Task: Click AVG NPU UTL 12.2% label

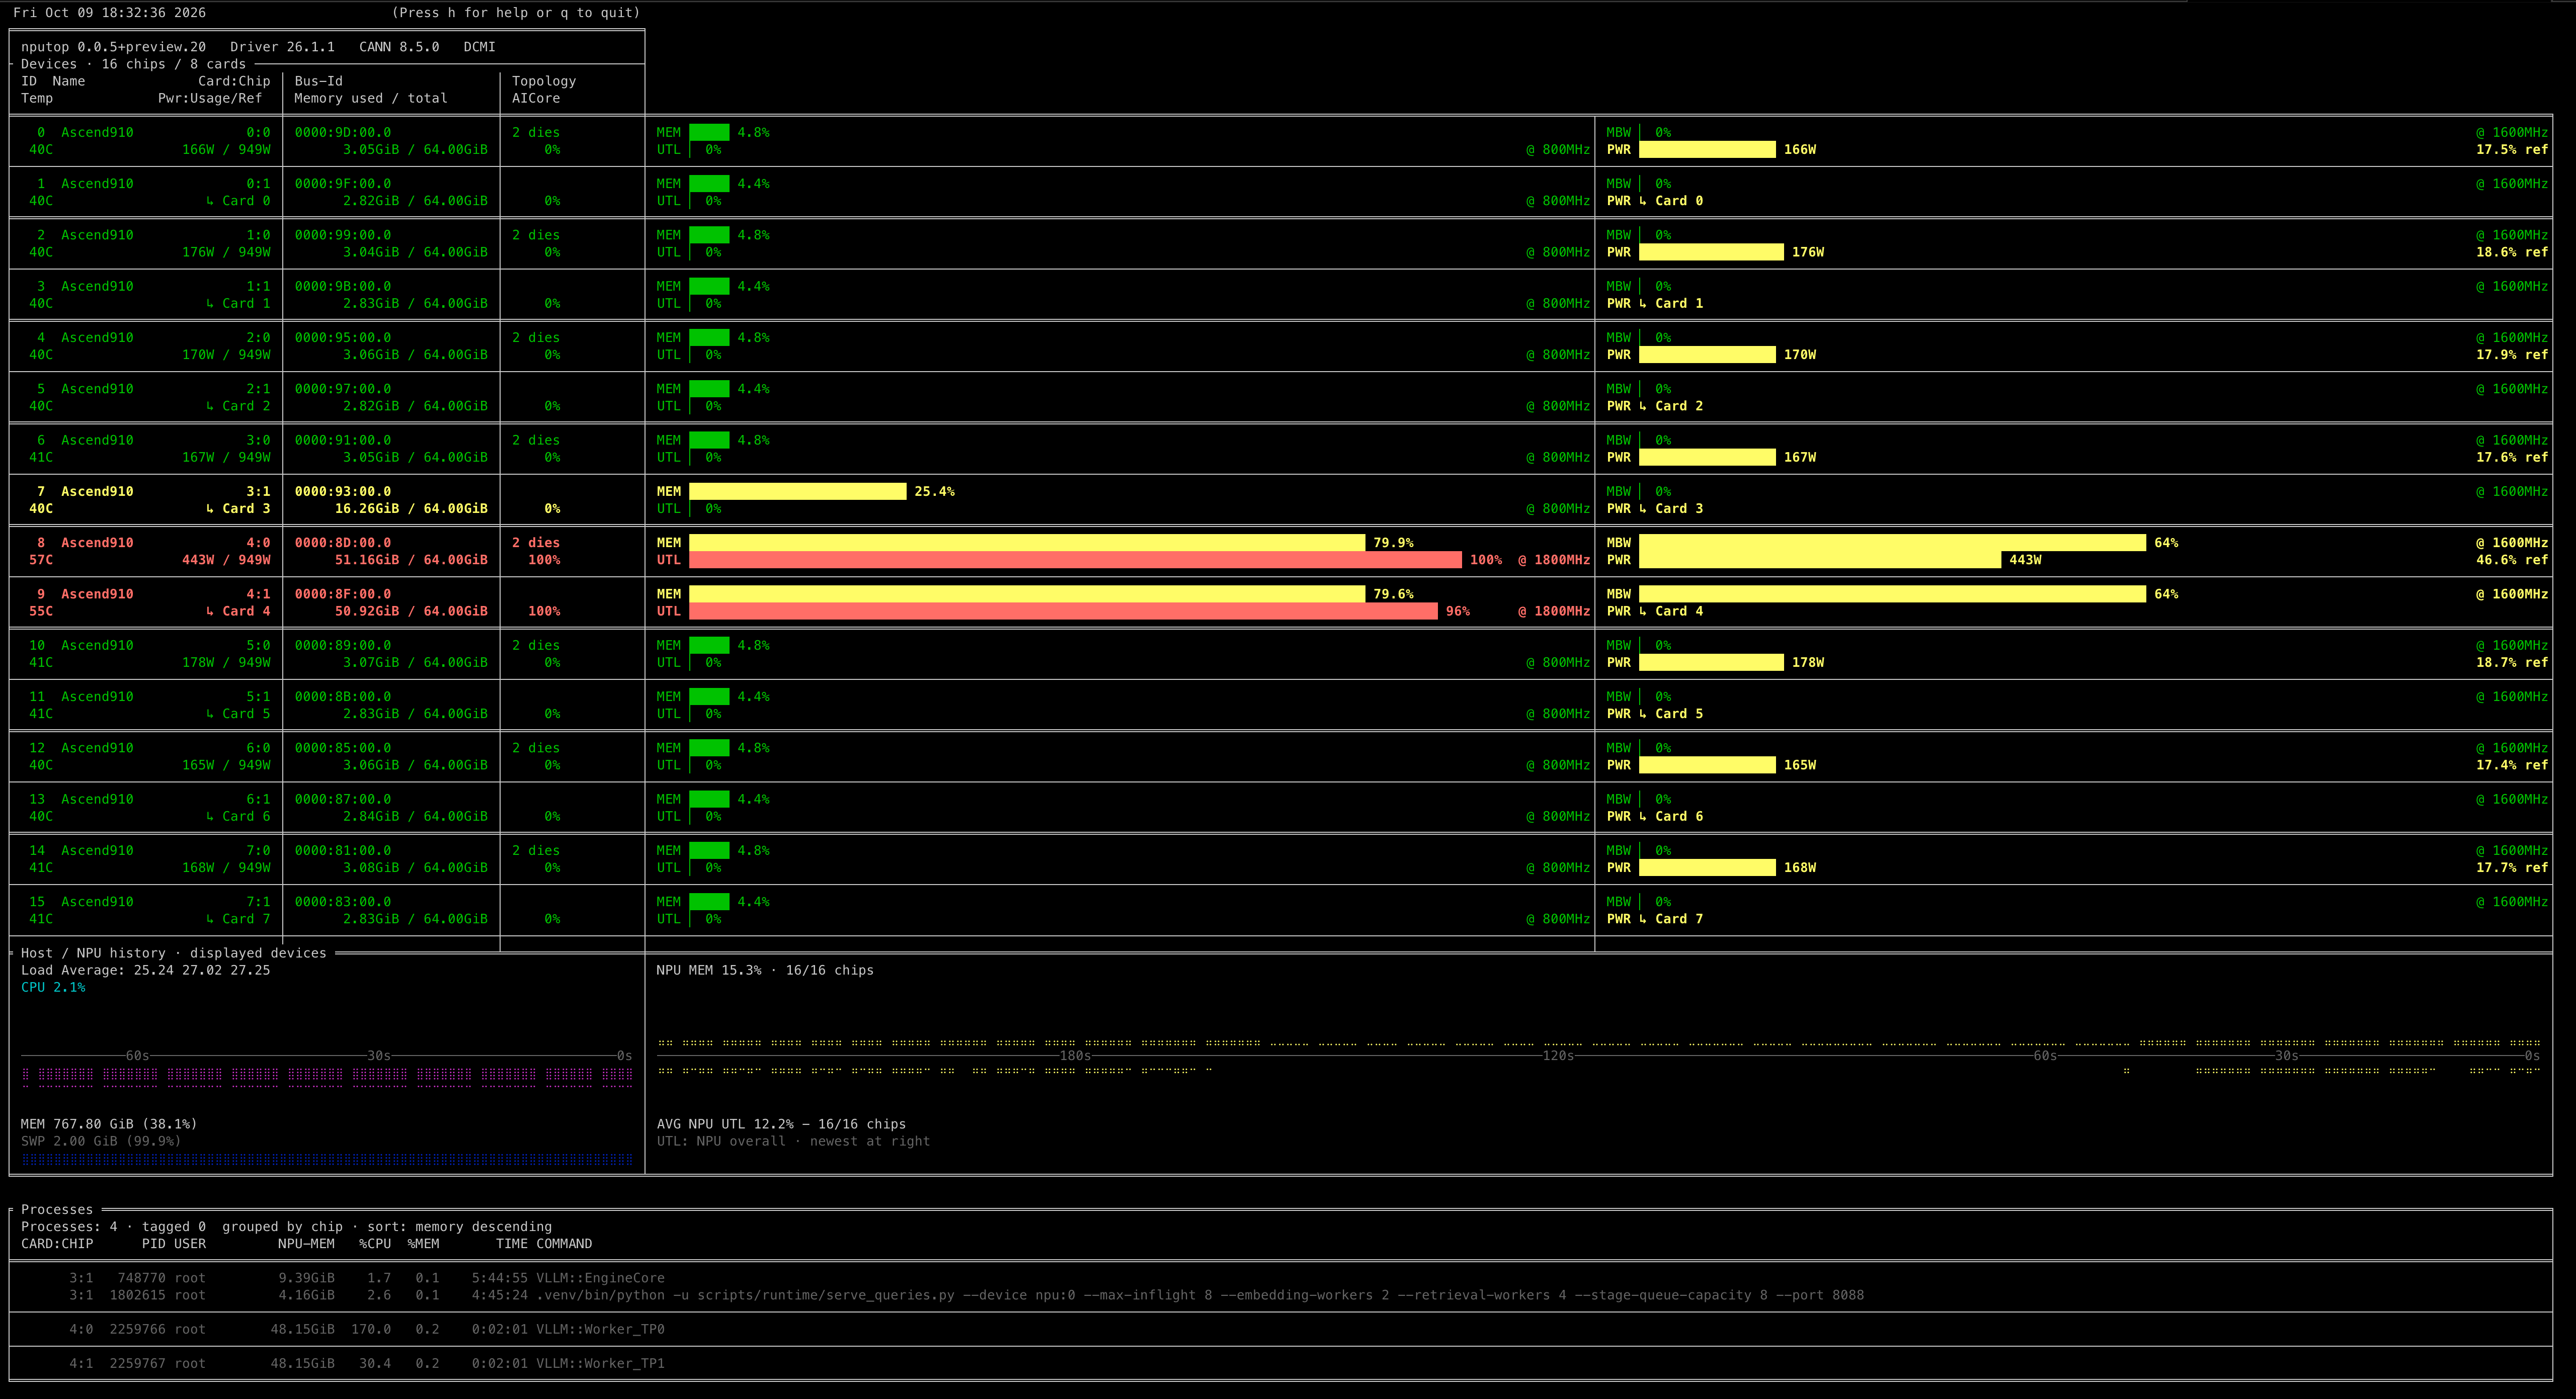Action: click(781, 1124)
